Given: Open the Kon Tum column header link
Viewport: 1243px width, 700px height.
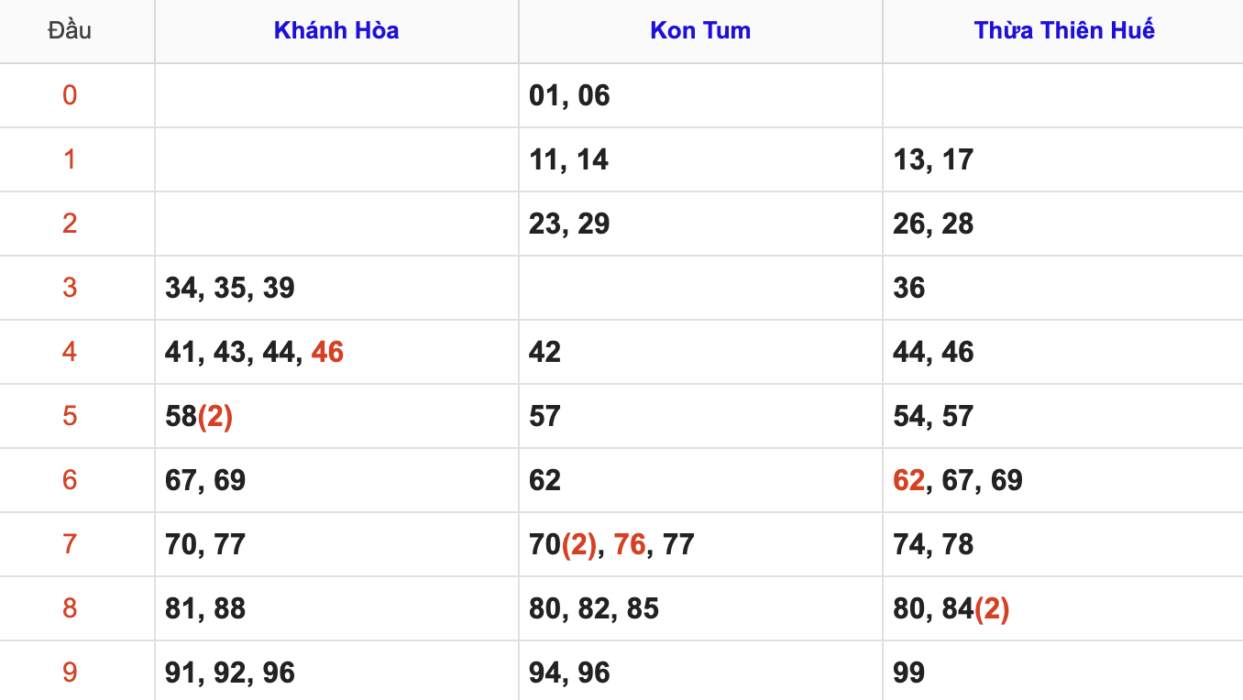Looking at the screenshot, I should point(700,30).
